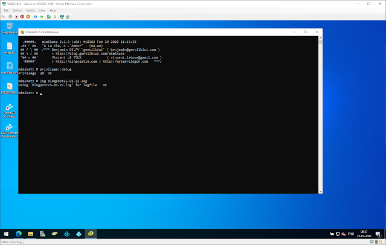Click the up arrow of the mimikatz scrollbar

(320, 38)
